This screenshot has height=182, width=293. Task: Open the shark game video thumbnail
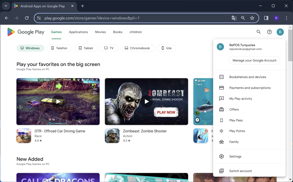(x=203, y=101)
